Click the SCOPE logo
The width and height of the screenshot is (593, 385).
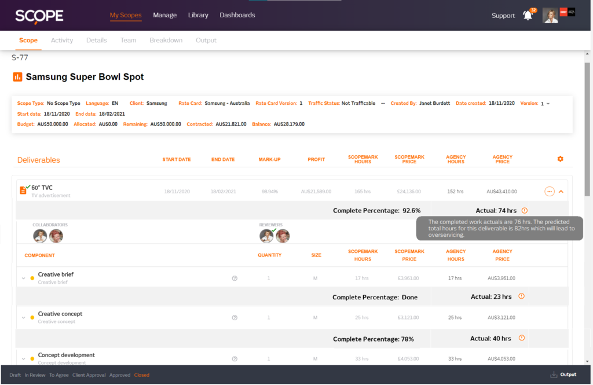(39, 16)
